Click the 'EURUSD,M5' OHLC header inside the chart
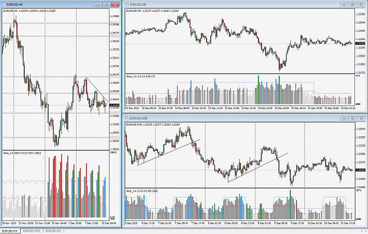The image size is (368, 234). pyautogui.click(x=152, y=11)
